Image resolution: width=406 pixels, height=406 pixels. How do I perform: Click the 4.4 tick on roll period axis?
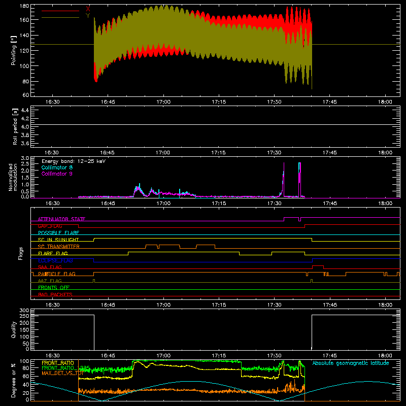pyautogui.click(x=25, y=110)
